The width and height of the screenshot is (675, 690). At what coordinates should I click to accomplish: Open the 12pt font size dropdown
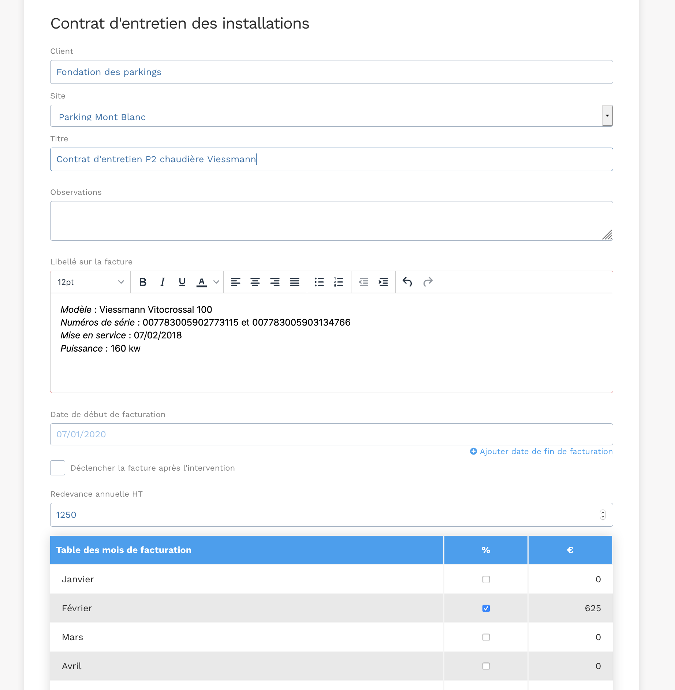(x=91, y=282)
